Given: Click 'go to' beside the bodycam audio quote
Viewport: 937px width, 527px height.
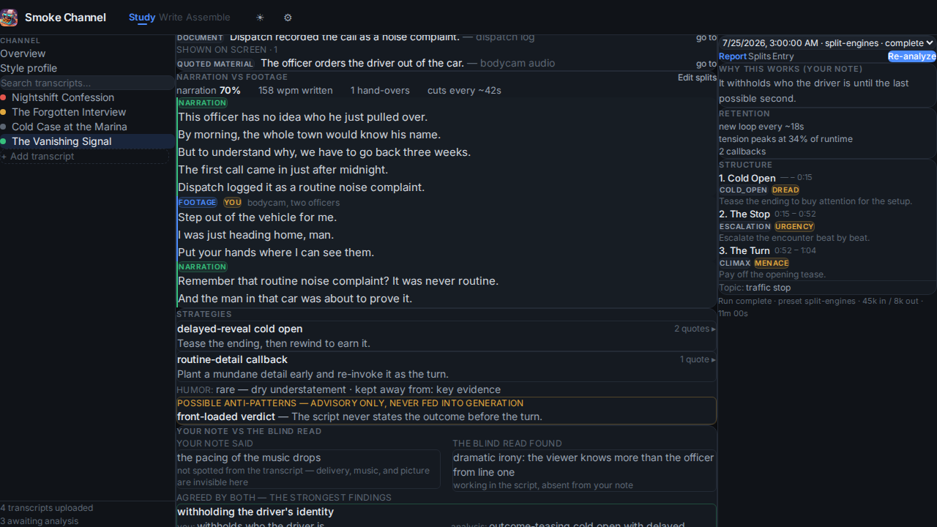Looking at the screenshot, I should coord(706,64).
